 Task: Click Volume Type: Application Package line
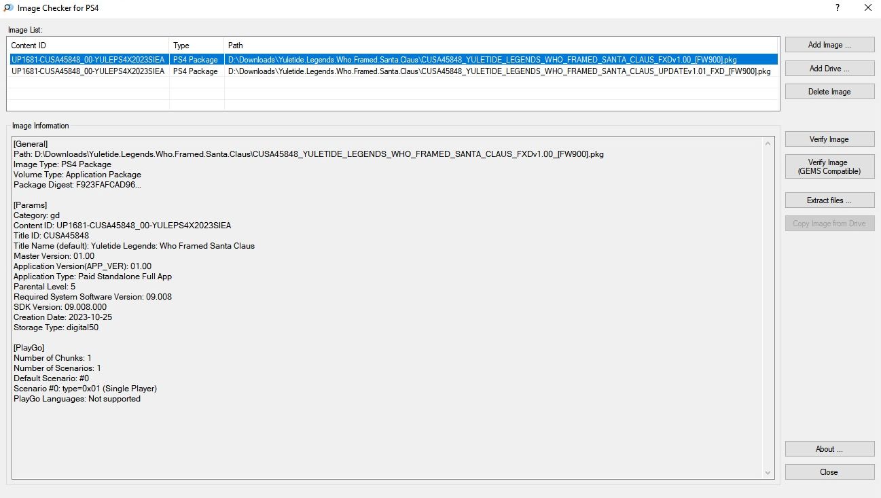[77, 175]
